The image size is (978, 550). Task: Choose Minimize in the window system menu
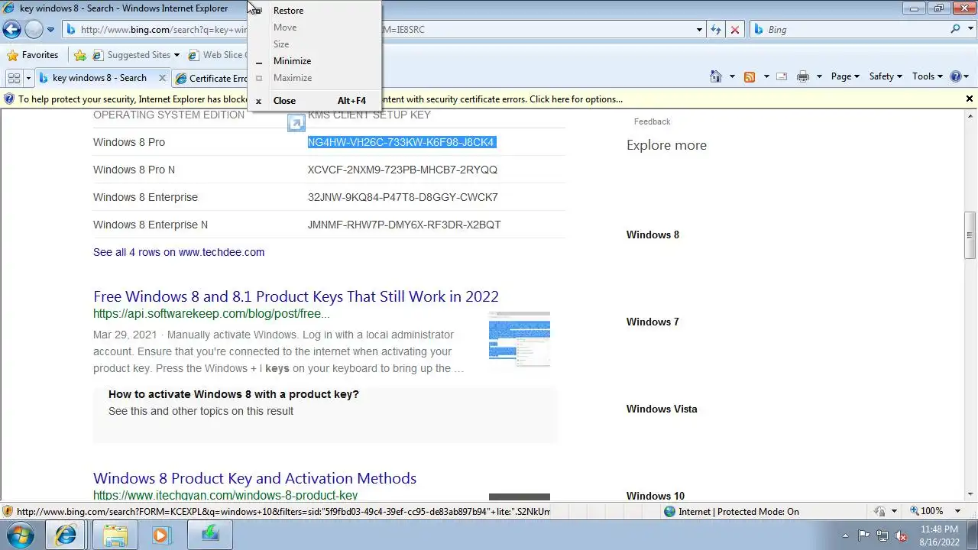click(314, 61)
